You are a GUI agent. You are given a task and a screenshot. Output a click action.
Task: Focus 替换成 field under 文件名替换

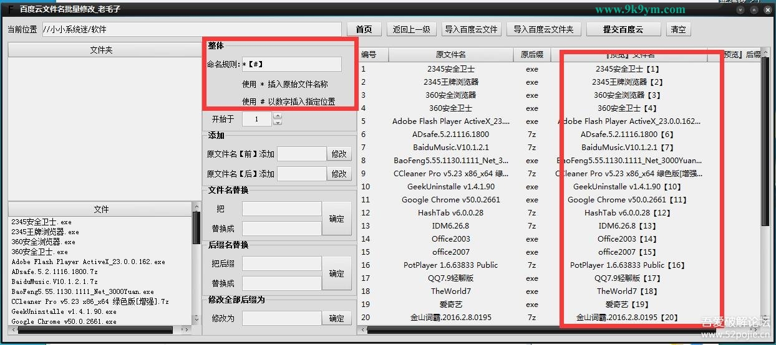(x=281, y=229)
